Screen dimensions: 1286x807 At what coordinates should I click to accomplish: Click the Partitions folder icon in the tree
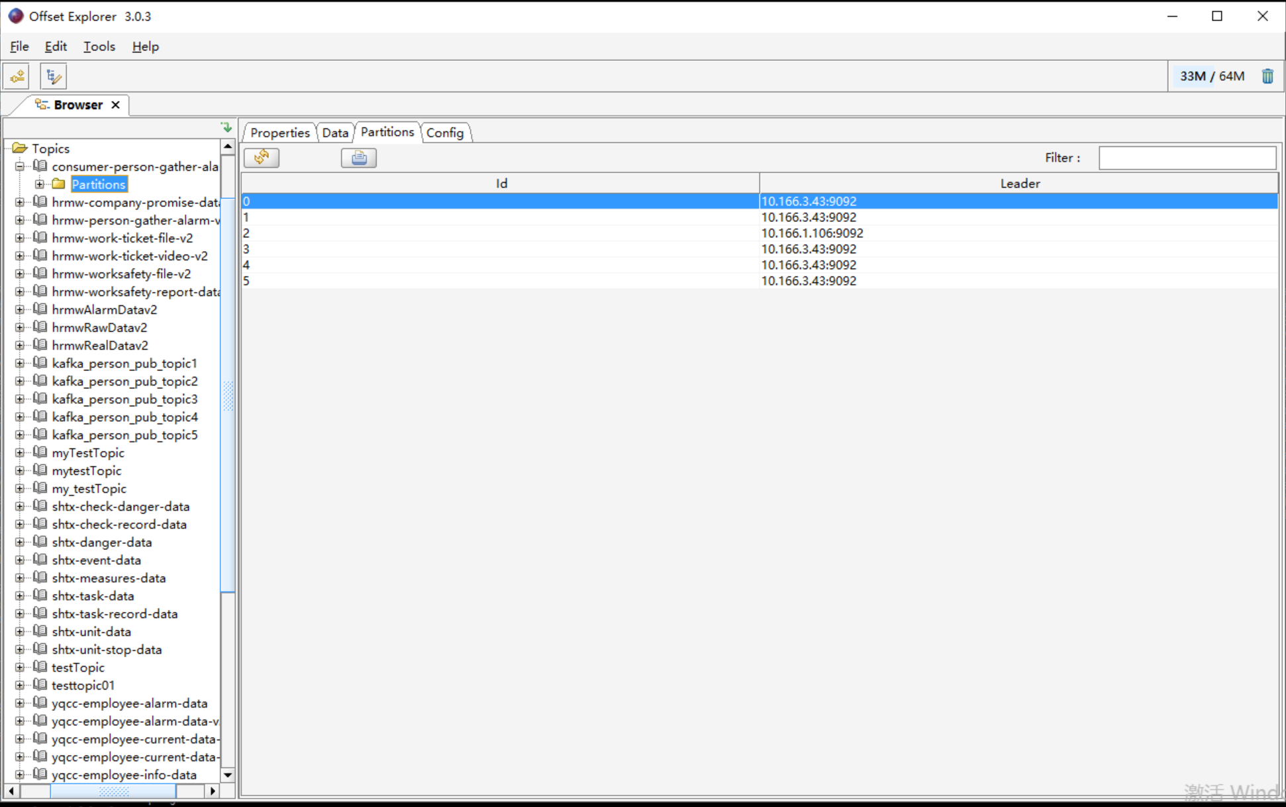59,184
